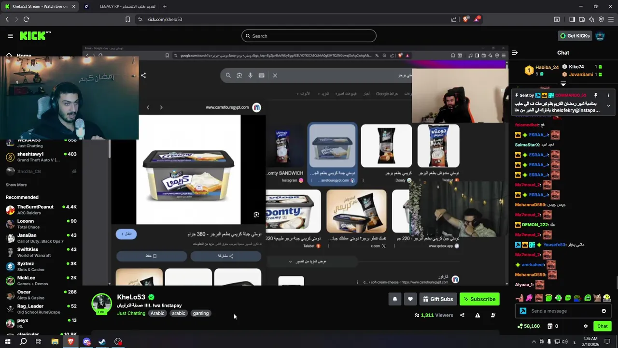The width and height of the screenshot is (618, 348).
Task: Open Steam from the taskbar
Action: (x=102, y=342)
